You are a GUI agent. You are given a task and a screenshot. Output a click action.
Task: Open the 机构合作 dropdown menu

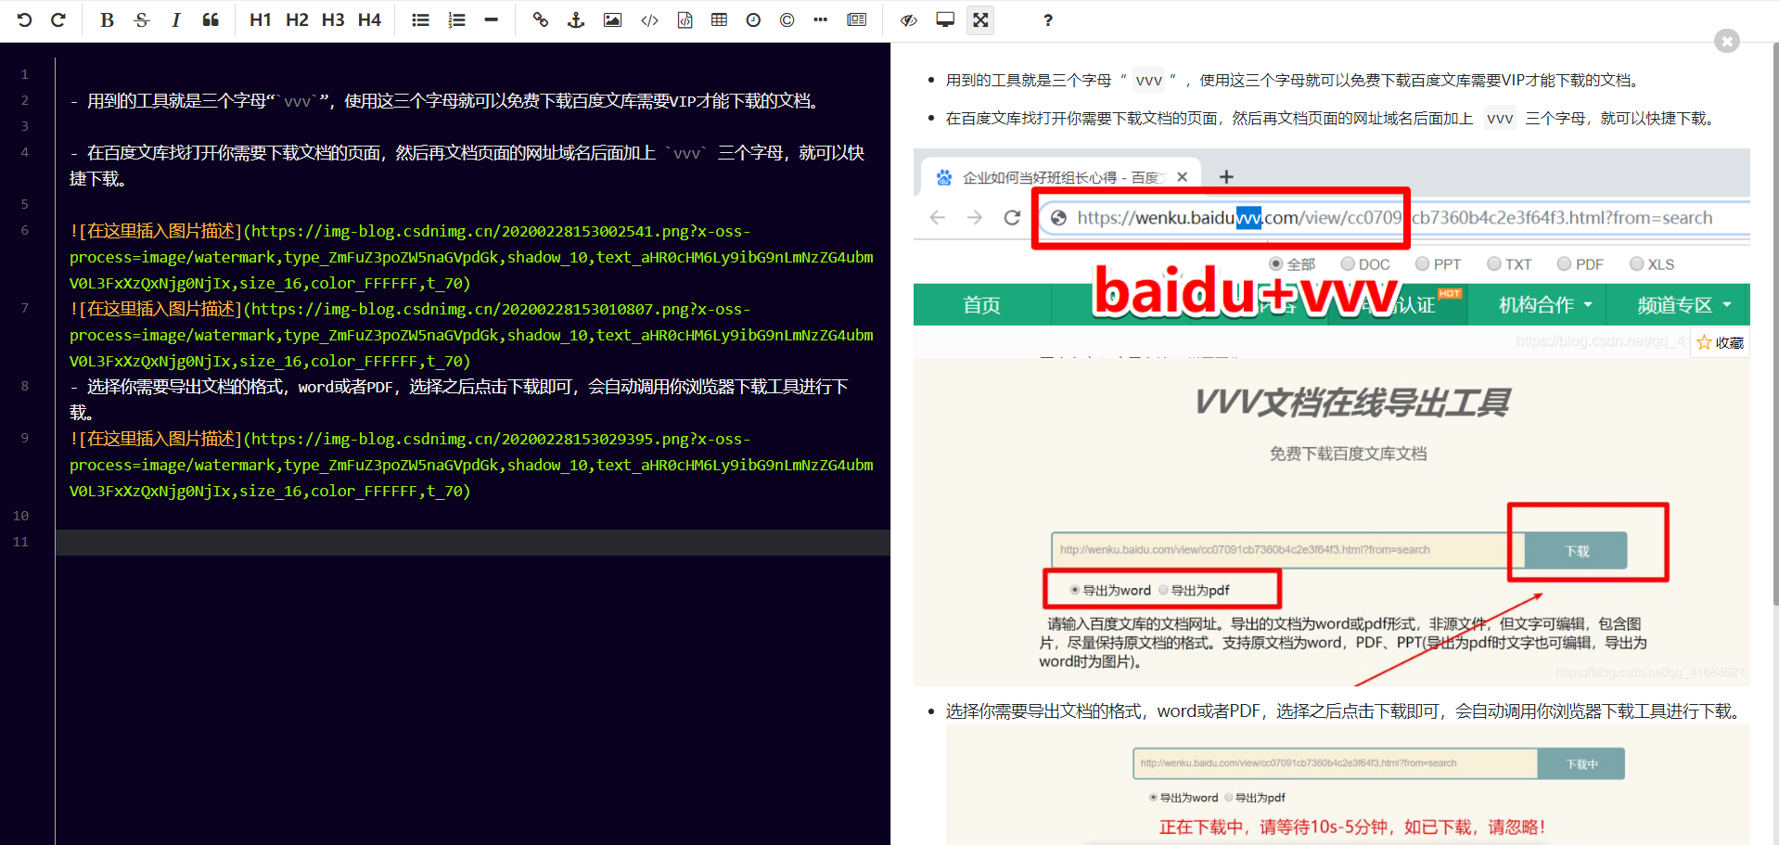click(x=1537, y=304)
